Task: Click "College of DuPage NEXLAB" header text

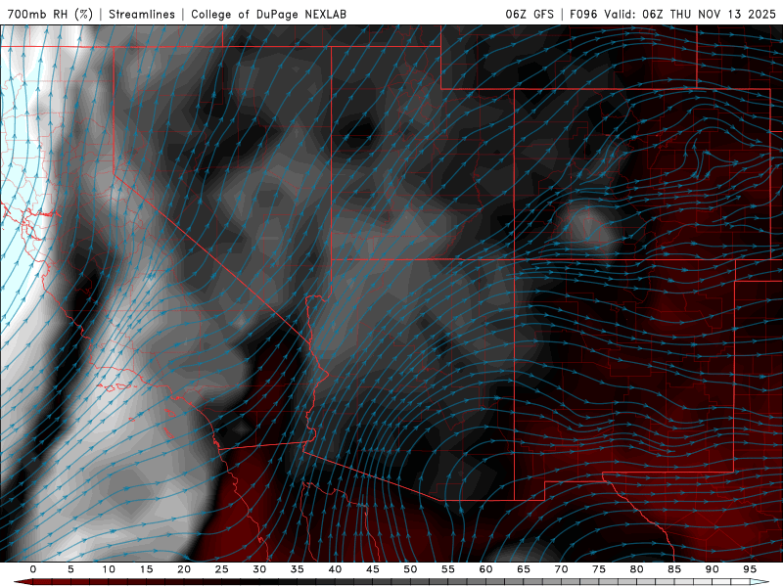Action: click(268, 14)
